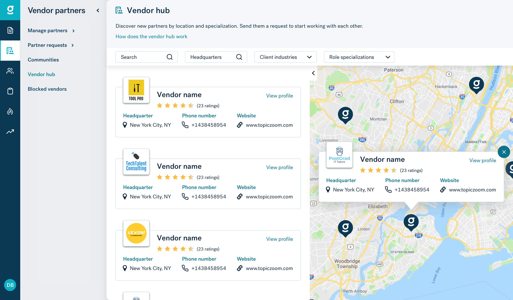513x300 pixels.
Task: Click the DB user avatar
Action: coord(10,285)
